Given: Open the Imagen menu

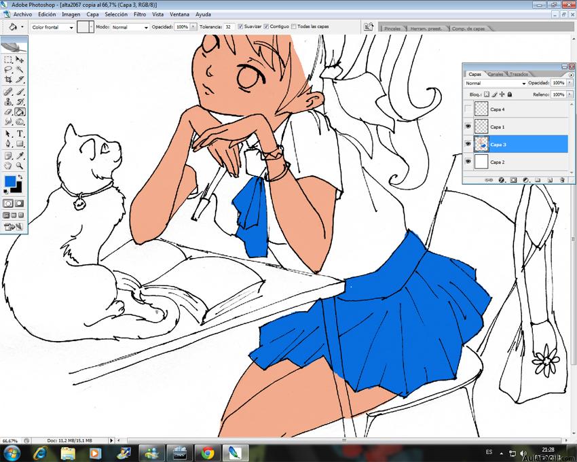Looking at the screenshot, I should pyautogui.click(x=71, y=14).
